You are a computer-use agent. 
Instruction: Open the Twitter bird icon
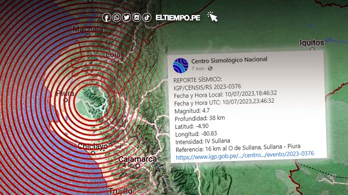tap(126, 17)
